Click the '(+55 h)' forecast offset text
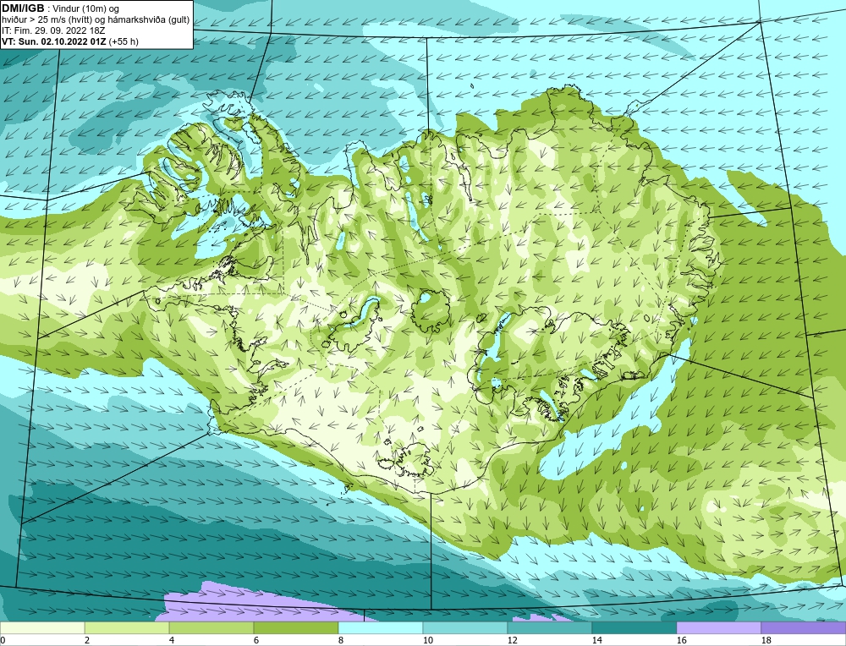The width and height of the screenshot is (846, 646). tap(124, 41)
